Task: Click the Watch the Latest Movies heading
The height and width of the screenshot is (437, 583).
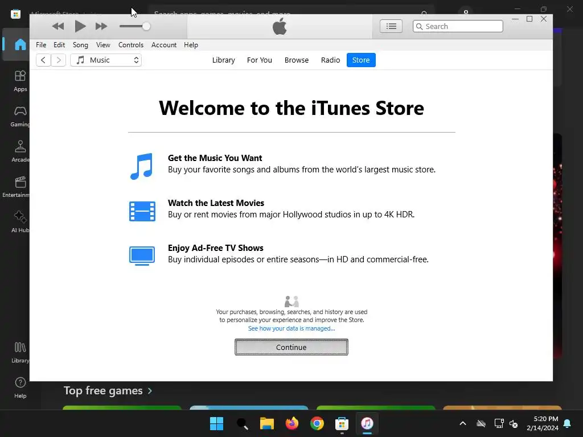Action: tap(216, 203)
